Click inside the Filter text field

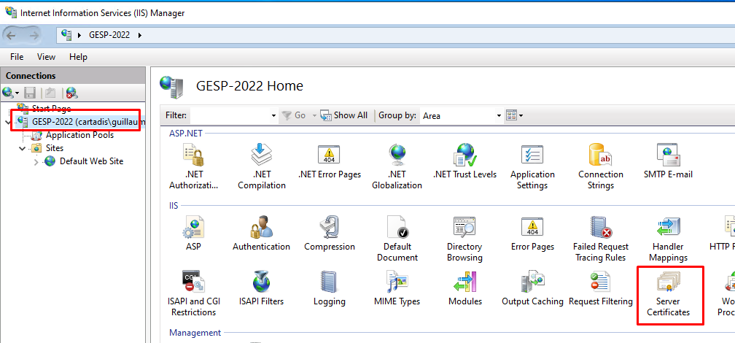click(x=230, y=115)
